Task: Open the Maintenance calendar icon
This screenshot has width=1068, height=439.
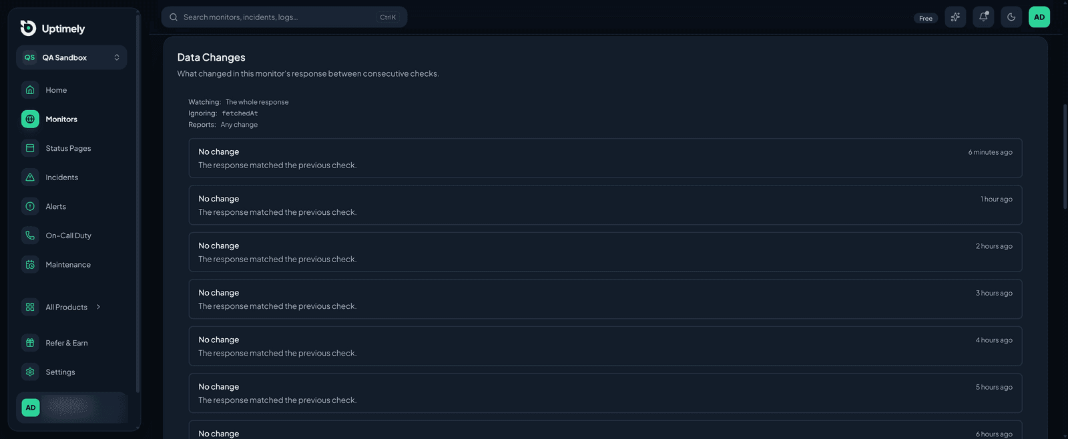Action: click(30, 265)
